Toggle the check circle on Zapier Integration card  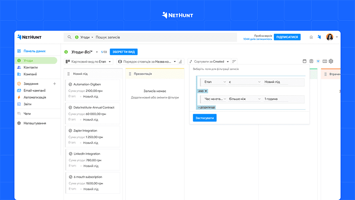(x=71, y=131)
